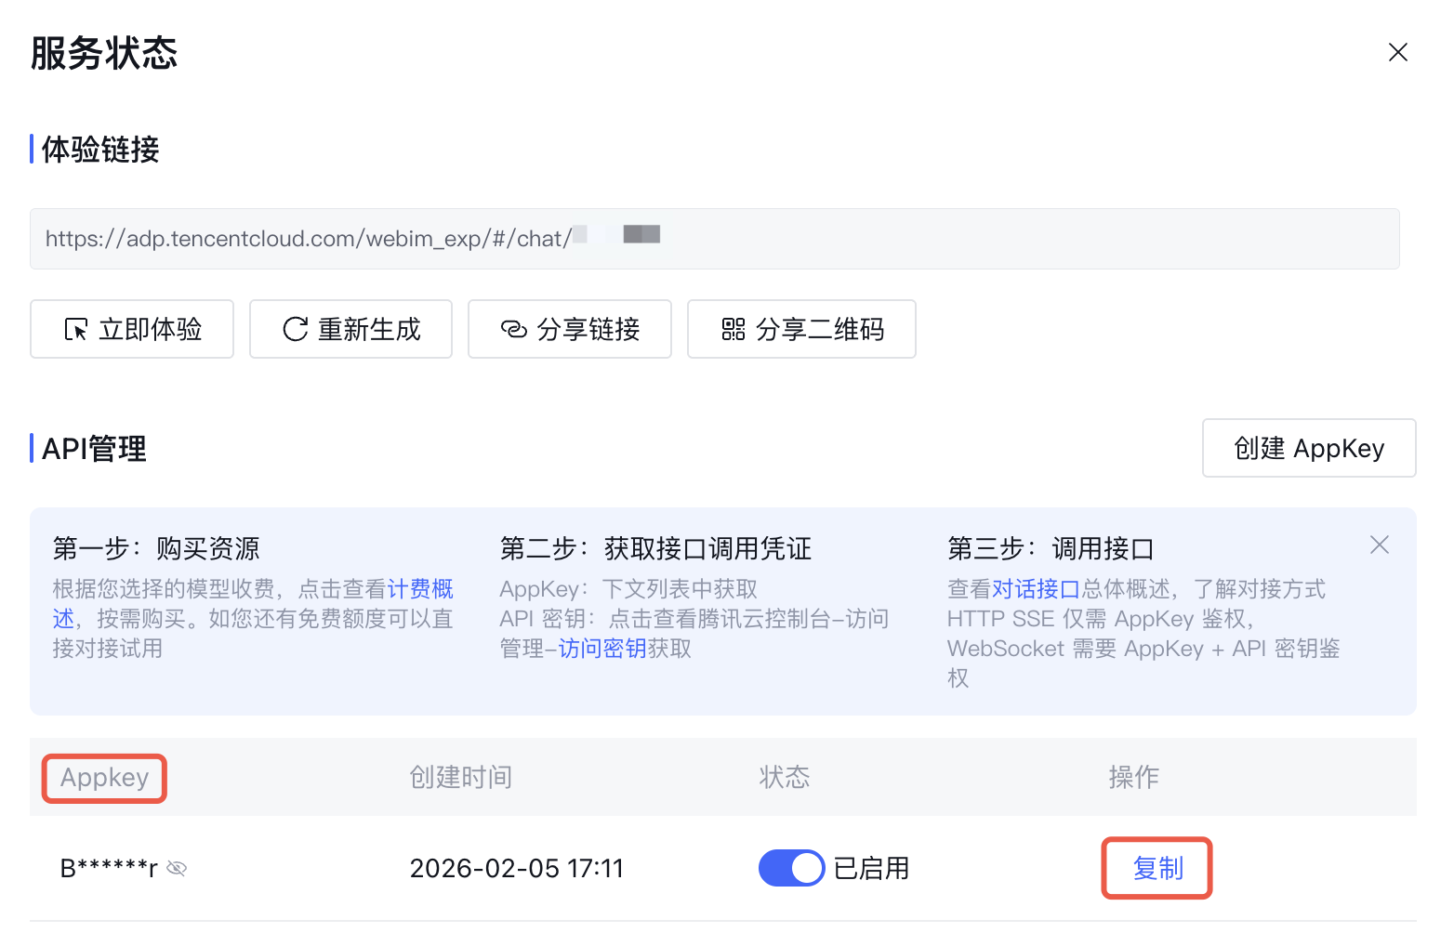Click the experience link URL field
This screenshot has width=1454, height=946.
[x=714, y=239]
